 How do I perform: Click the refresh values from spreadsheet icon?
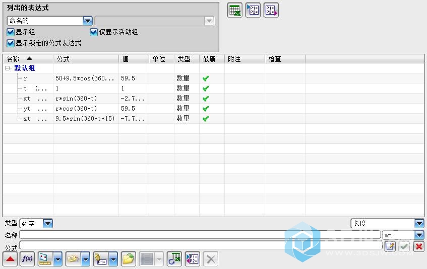click(x=174, y=259)
